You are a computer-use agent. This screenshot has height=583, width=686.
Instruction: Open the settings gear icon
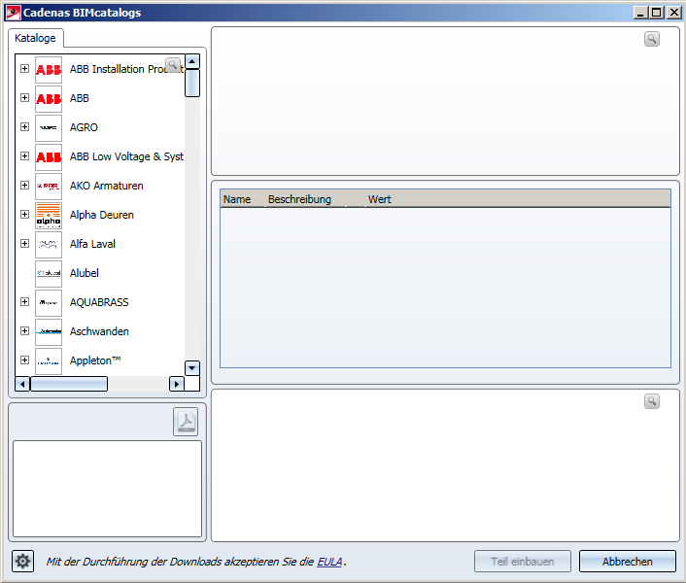click(22, 561)
